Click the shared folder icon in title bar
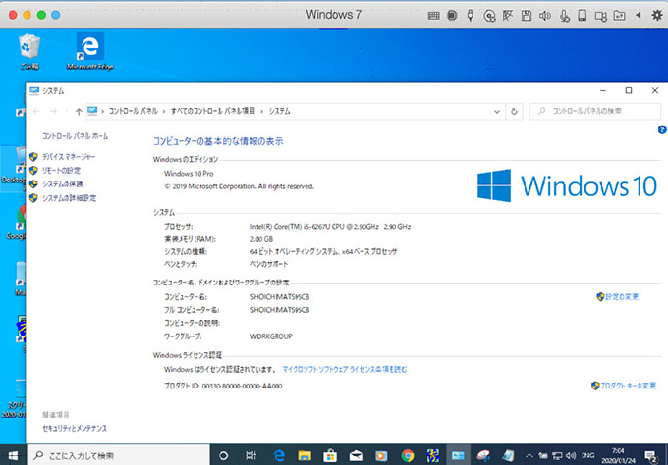This screenshot has width=668, height=465. (619, 16)
